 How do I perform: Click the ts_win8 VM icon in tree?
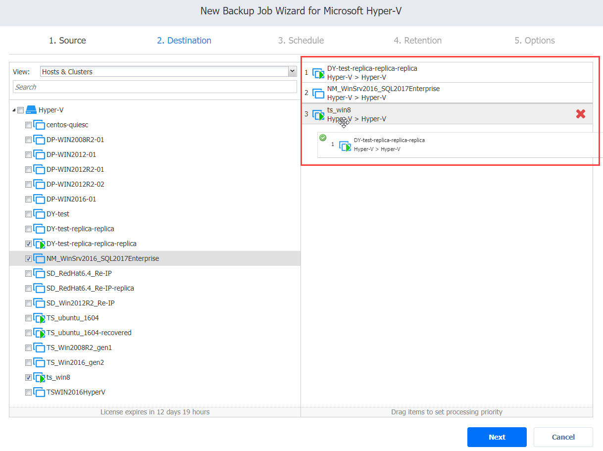click(39, 377)
